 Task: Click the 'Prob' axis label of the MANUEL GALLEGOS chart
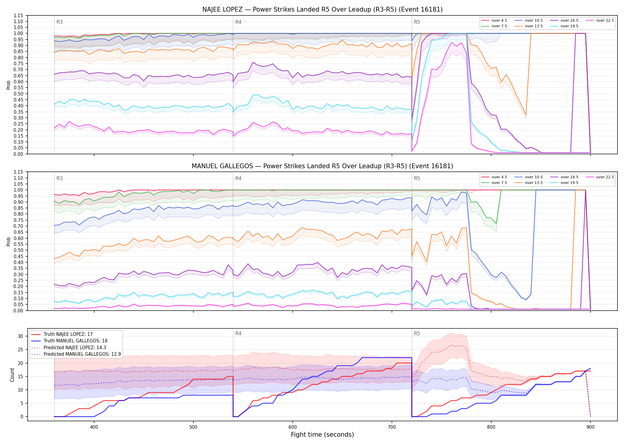click(x=8, y=241)
